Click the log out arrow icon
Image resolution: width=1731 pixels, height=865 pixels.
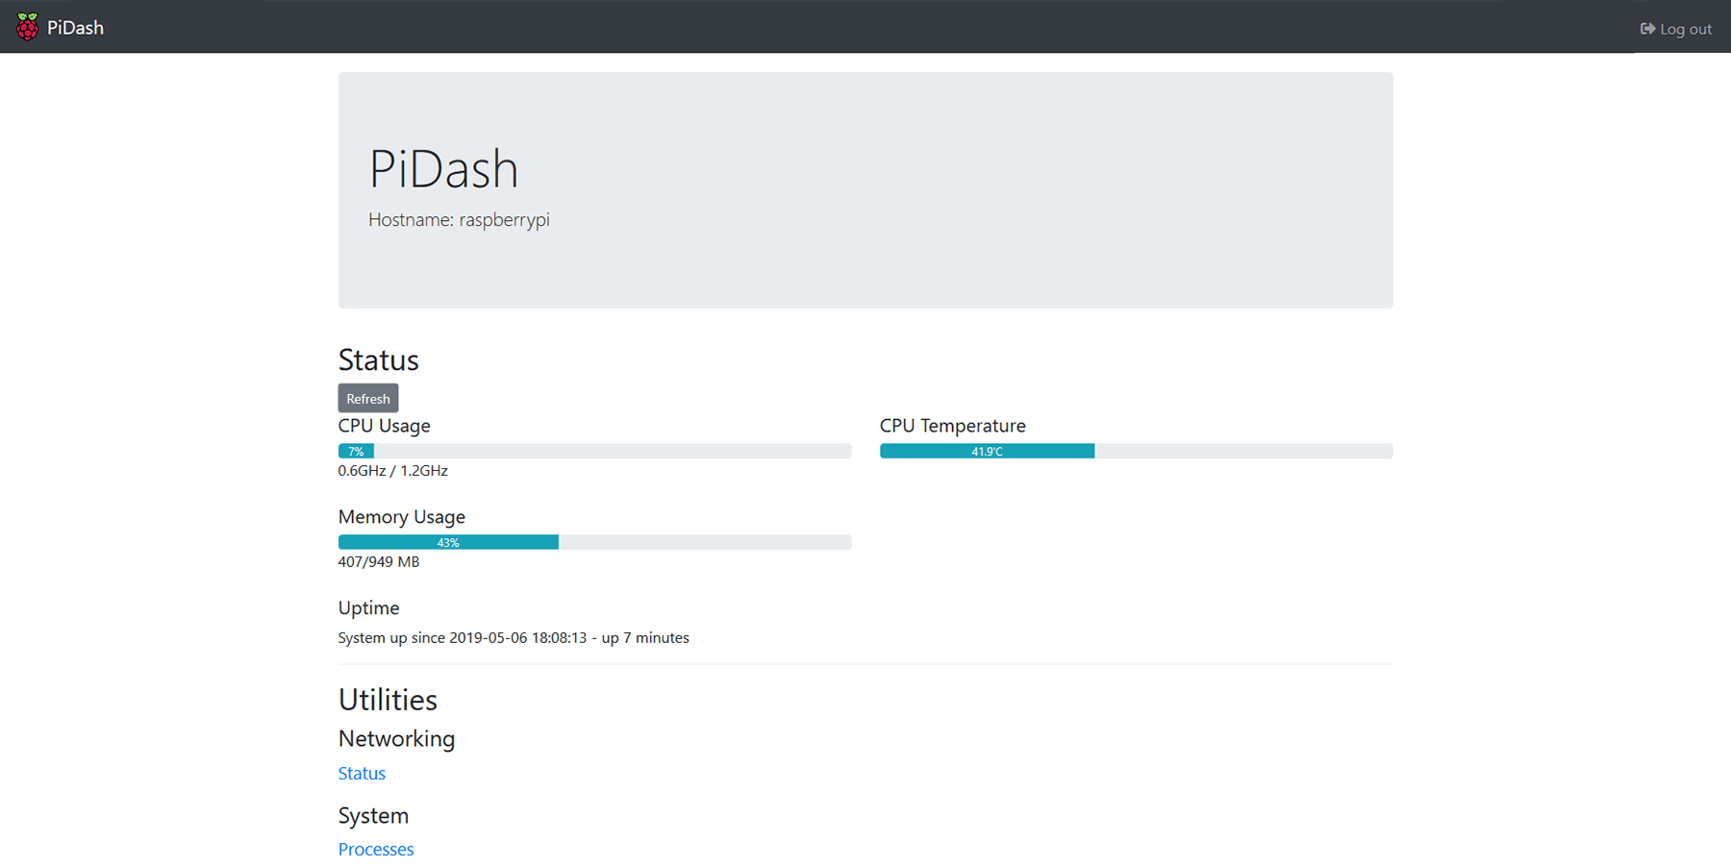point(1646,28)
